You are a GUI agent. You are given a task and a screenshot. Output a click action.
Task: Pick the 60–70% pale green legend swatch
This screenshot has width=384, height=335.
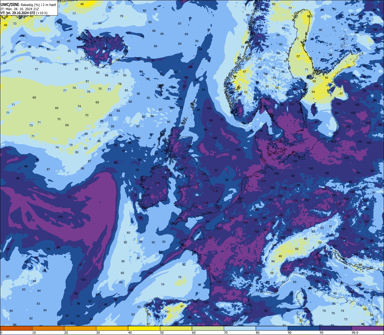pyautogui.click(x=208, y=328)
